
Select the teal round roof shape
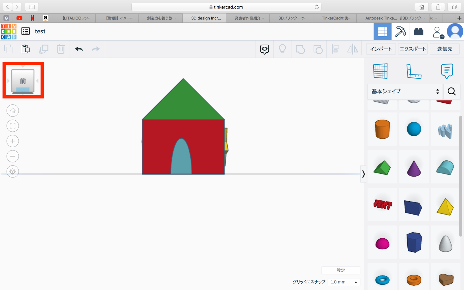coord(445,167)
